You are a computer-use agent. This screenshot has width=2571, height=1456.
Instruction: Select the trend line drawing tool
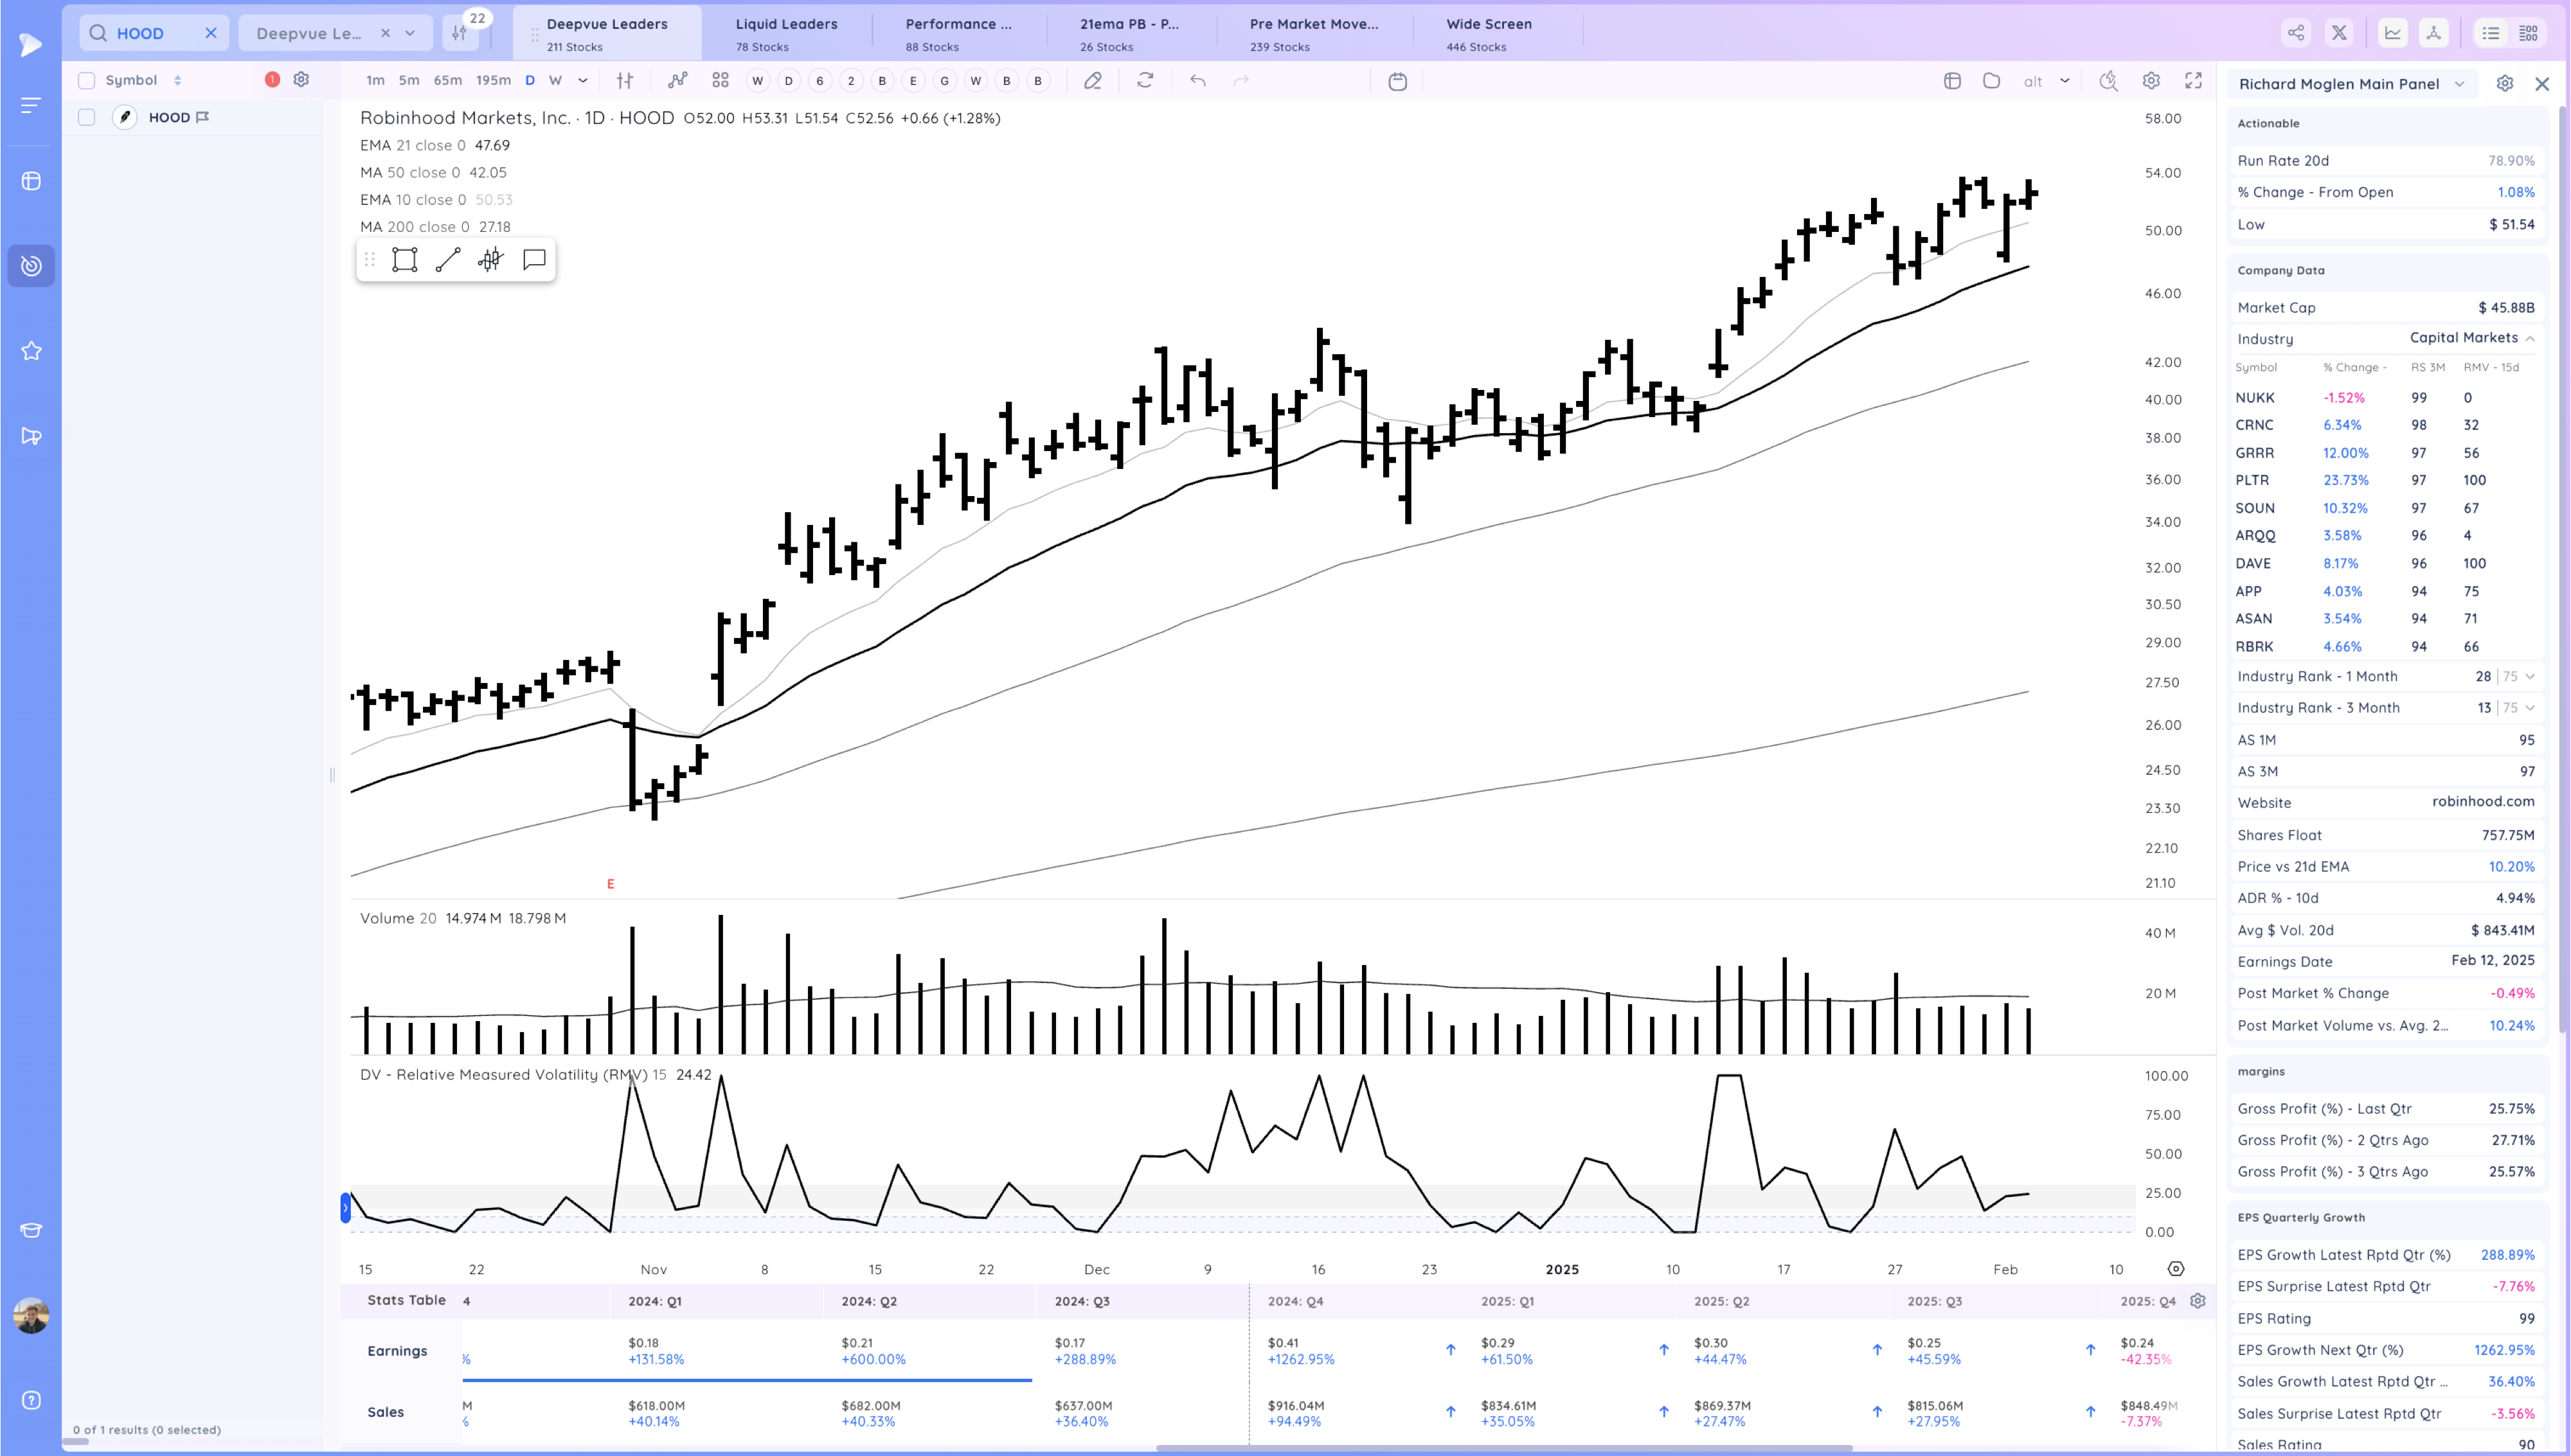pyautogui.click(x=448, y=260)
